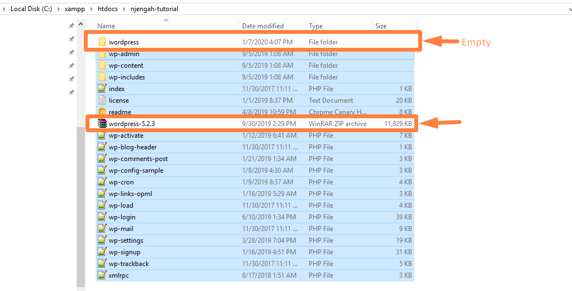Click the 39 KB size value
Viewport: 572px width, 291px height.
(x=403, y=217)
